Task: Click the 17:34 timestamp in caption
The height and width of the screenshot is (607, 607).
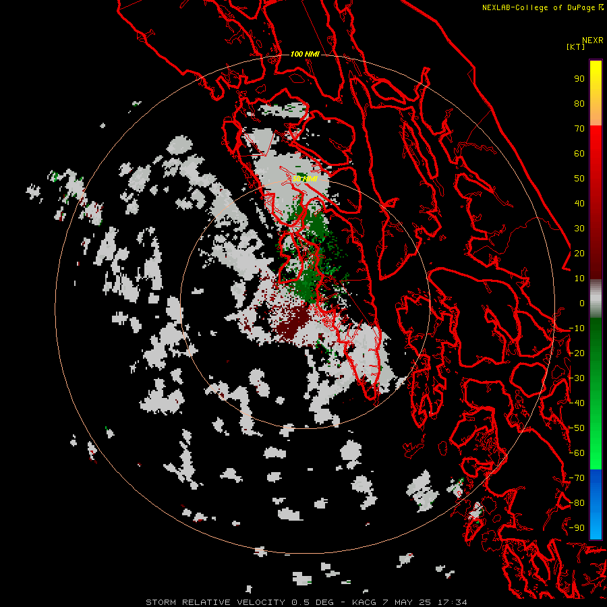Action: click(452, 602)
